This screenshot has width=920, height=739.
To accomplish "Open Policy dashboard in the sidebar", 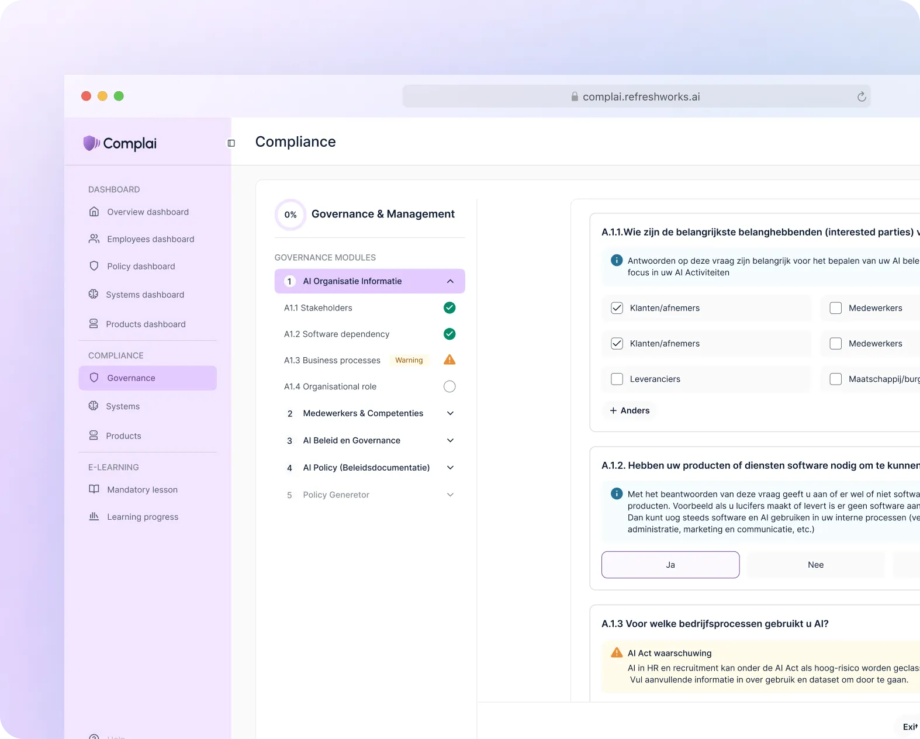I will (141, 266).
